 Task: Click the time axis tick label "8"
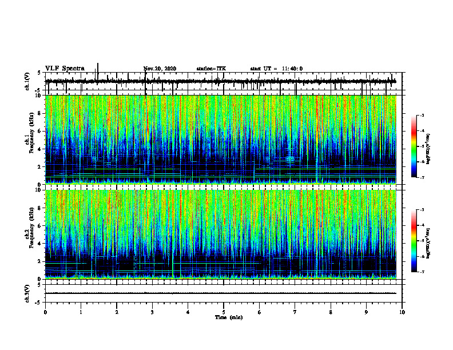pos(331,312)
